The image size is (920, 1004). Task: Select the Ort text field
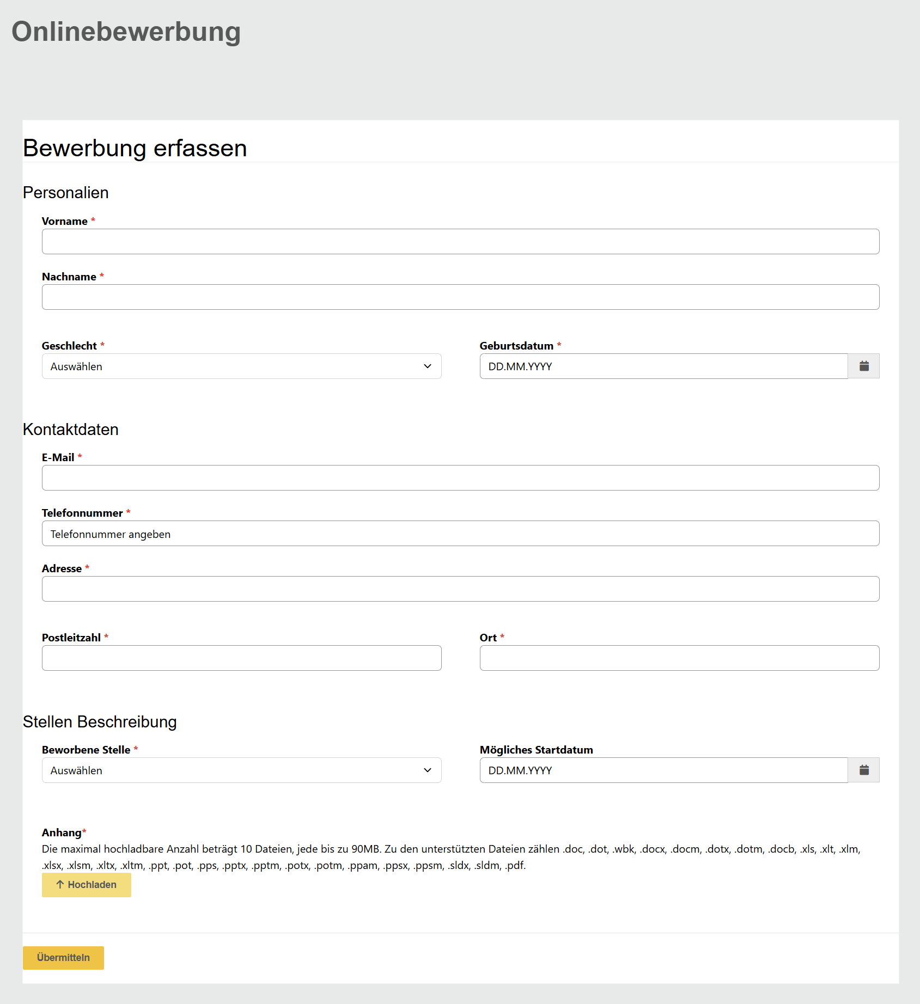click(679, 658)
